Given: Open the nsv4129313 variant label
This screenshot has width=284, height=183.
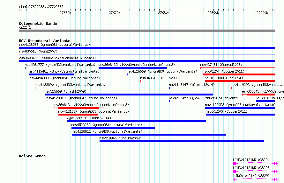Looking at the screenshot, I should (x=82, y=98).
